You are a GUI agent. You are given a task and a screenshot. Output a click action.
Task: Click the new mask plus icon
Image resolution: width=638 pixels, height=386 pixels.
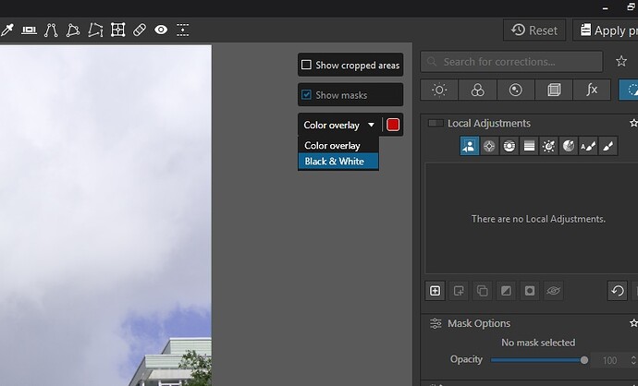tap(436, 291)
